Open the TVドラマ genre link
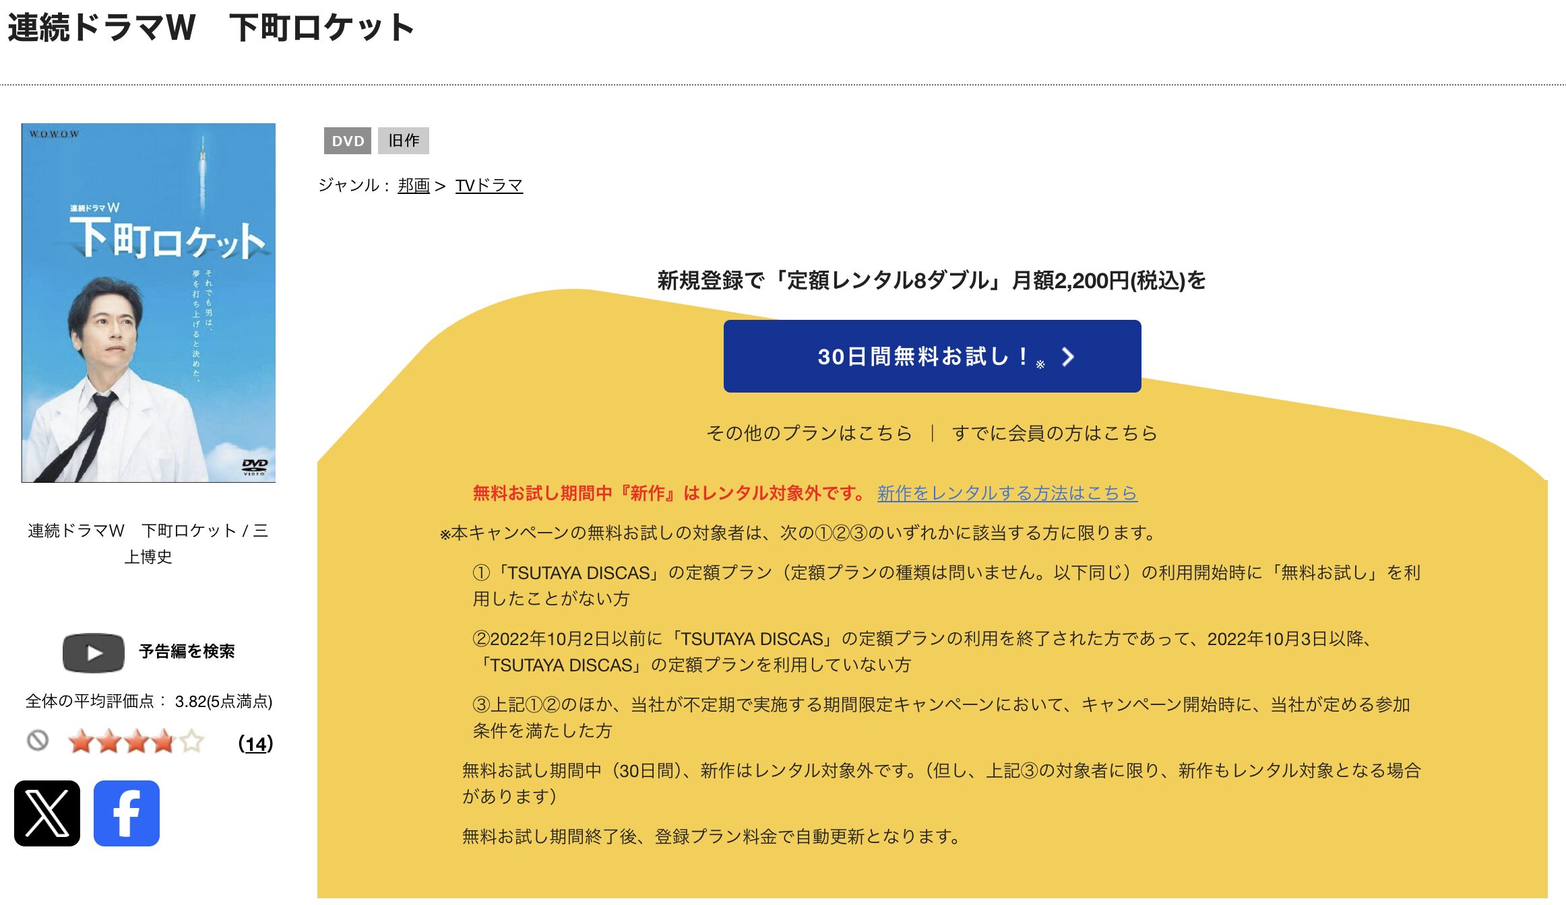The width and height of the screenshot is (1566, 905). click(489, 185)
